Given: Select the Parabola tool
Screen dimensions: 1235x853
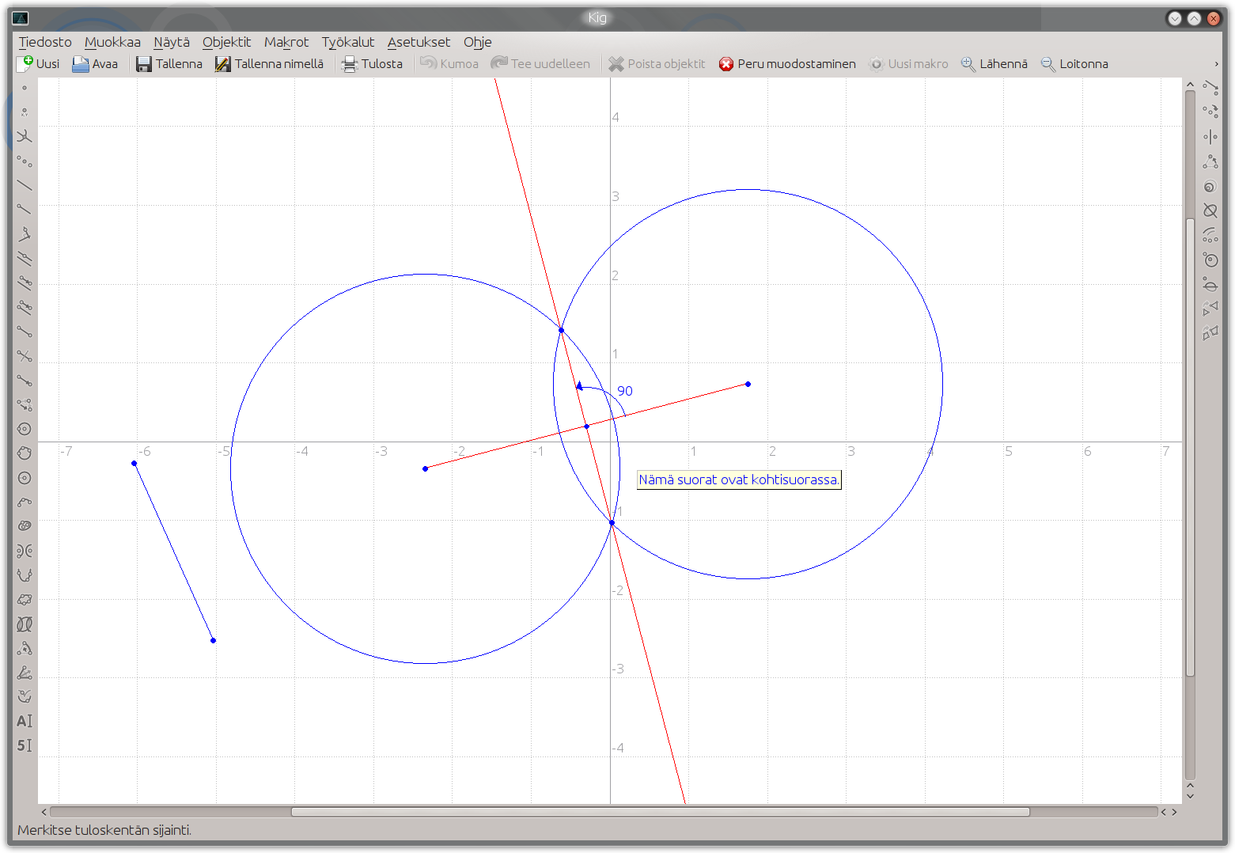Looking at the screenshot, I should [25, 575].
